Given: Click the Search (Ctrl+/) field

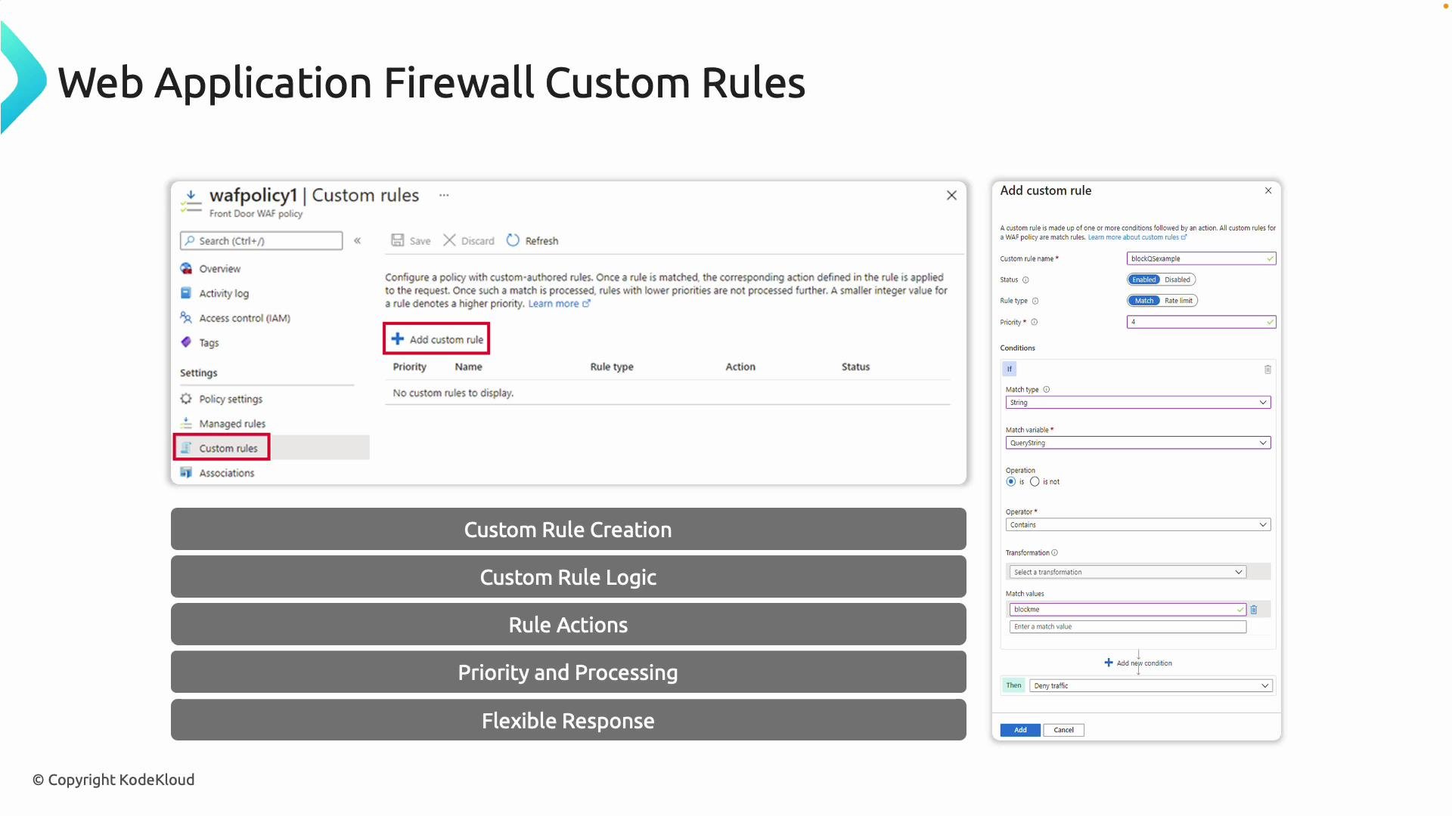Looking at the screenshot, I should click(x=261, y=241).
